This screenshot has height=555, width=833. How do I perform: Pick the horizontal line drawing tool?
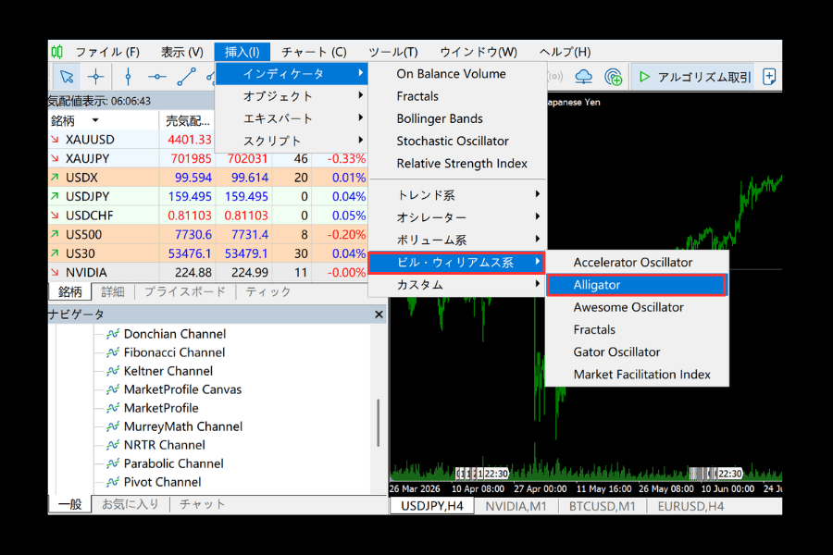point(157,77)
